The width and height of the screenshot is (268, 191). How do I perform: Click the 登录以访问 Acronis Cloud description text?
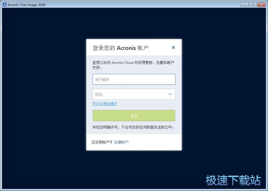tap(133, 65)
